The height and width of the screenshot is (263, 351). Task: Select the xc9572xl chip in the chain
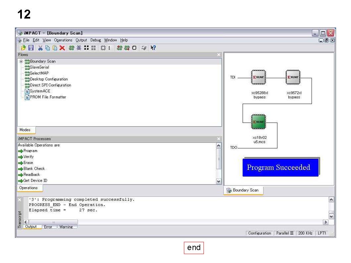click(293, 77)
